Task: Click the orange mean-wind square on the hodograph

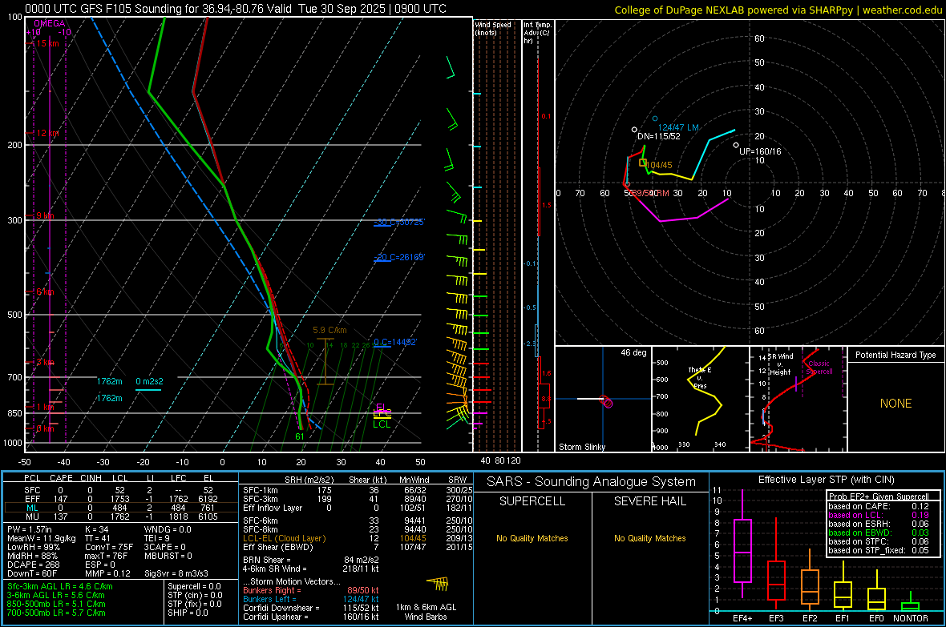Action: [x=643, y=163]
